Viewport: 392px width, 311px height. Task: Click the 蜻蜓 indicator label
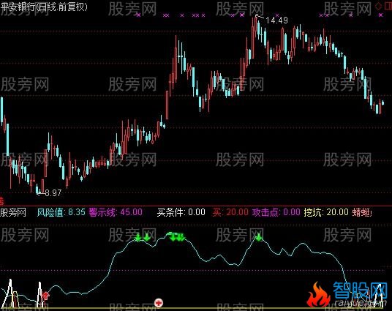tap(362, 212)
